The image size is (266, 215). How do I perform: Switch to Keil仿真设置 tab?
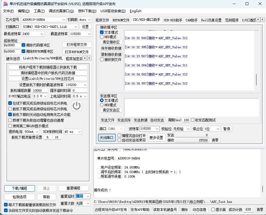click(x=211, y=20)
